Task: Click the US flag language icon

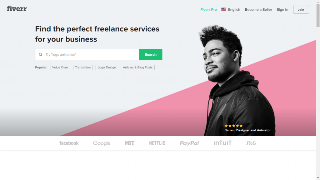Action: pos(224,9)
